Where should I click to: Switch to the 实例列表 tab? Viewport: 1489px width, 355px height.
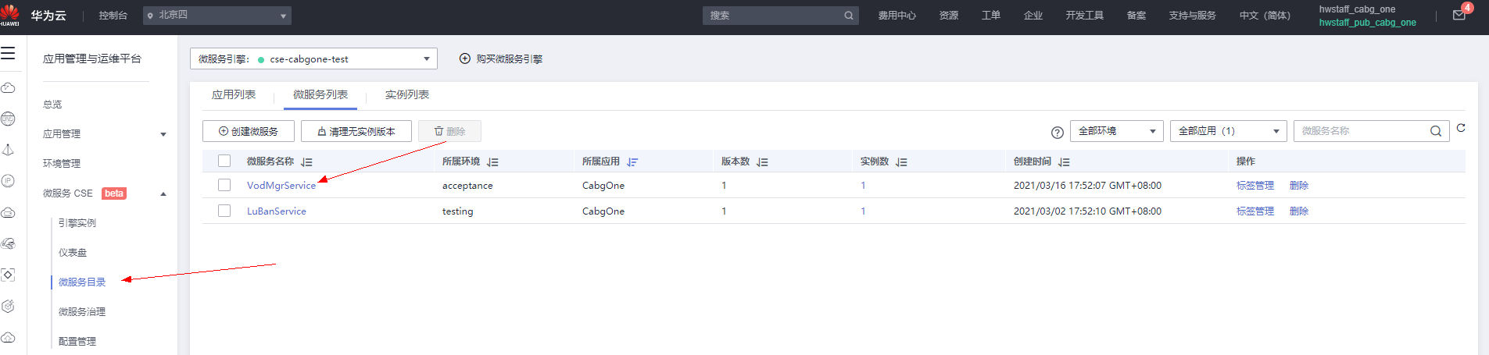click(406, 94)
